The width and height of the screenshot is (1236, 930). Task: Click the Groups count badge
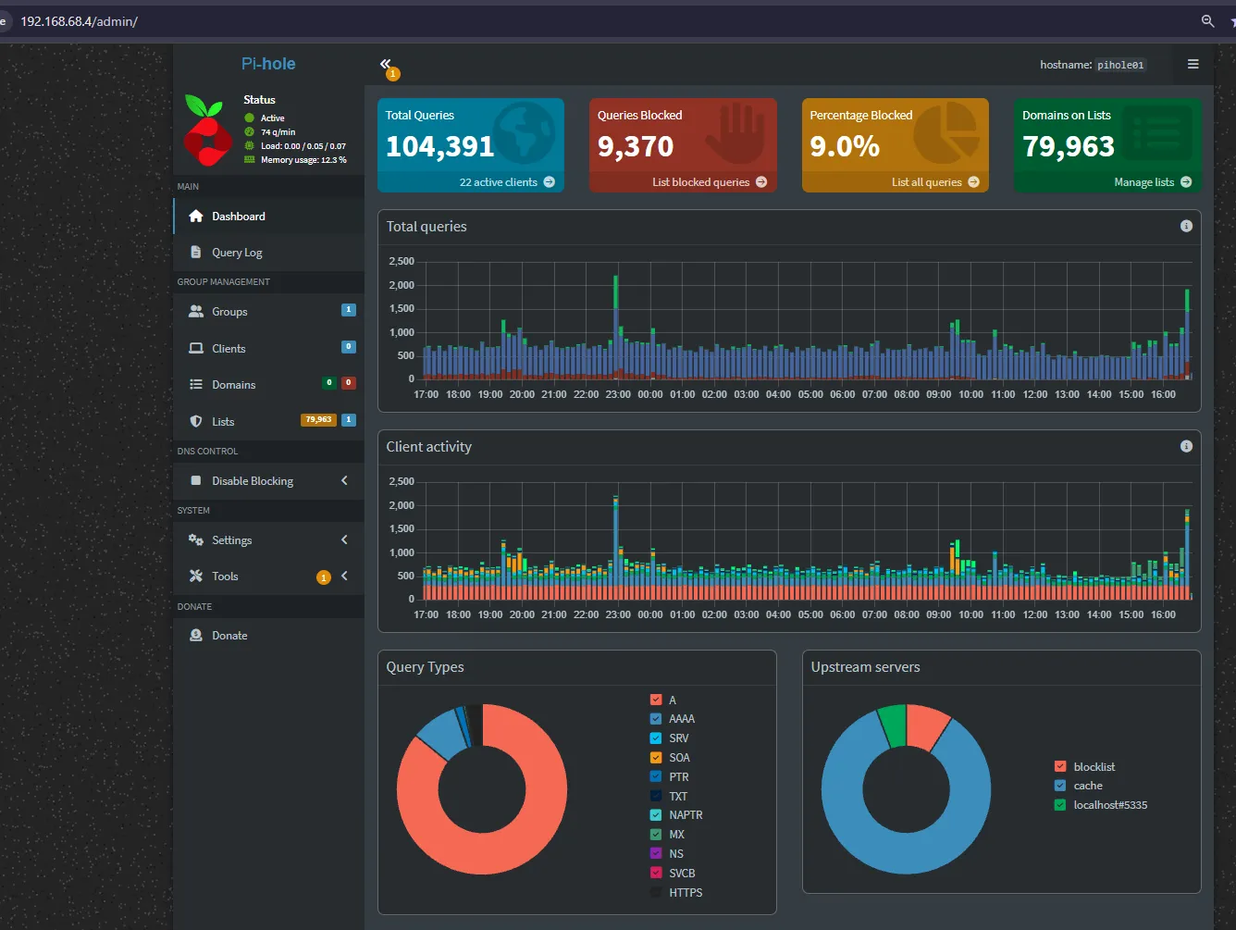click(349, 310)
